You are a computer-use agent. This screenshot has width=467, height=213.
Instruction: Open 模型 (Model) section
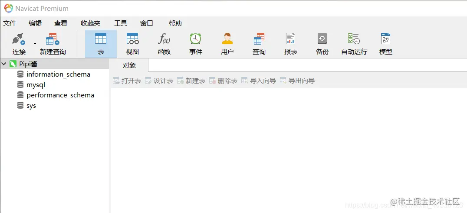386,44
